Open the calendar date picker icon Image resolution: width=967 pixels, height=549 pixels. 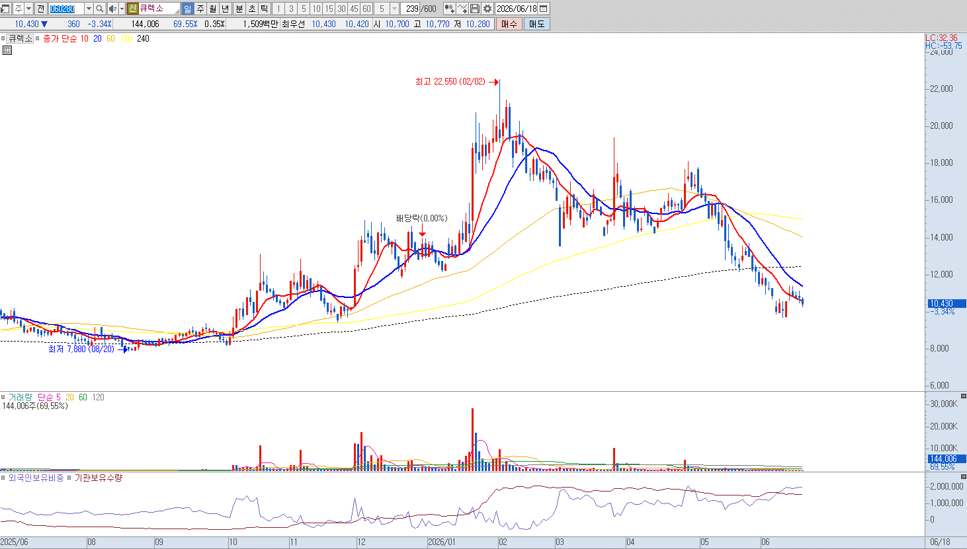pos(544,9)
